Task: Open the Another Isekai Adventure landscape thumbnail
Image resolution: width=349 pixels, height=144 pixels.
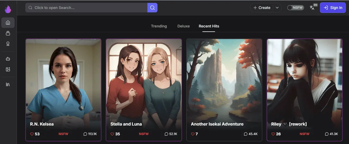Action: click(x=224, y=79)
